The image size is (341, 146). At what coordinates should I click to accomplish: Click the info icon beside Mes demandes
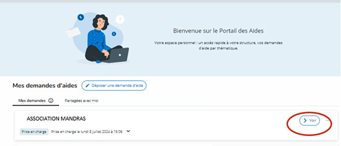point(51,101)
